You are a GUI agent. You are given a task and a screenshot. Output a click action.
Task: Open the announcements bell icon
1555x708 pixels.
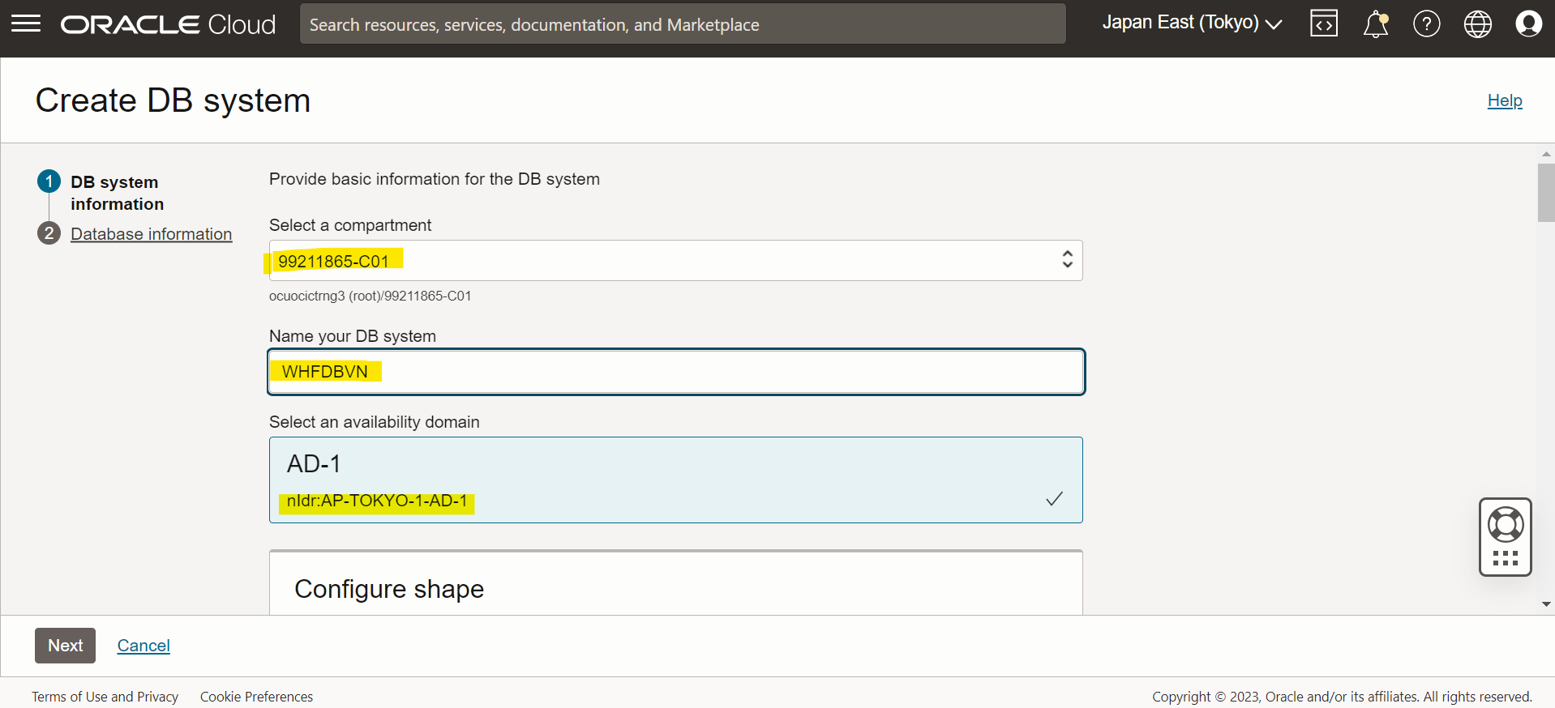click(x=1376, y=23)
